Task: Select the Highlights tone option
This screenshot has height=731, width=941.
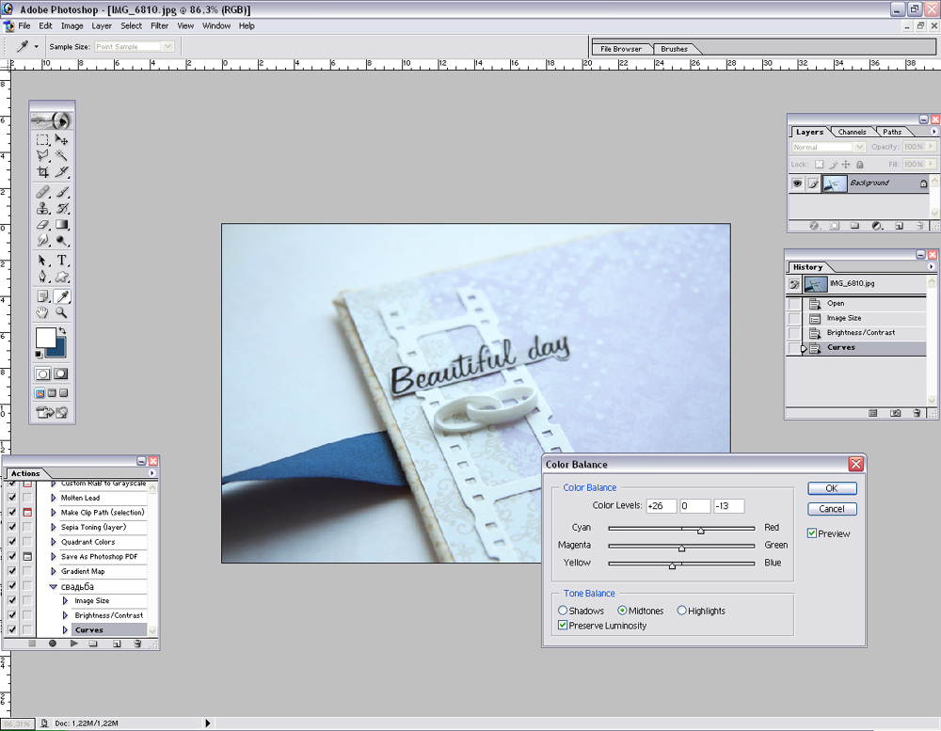Action: tap(681, 611)
